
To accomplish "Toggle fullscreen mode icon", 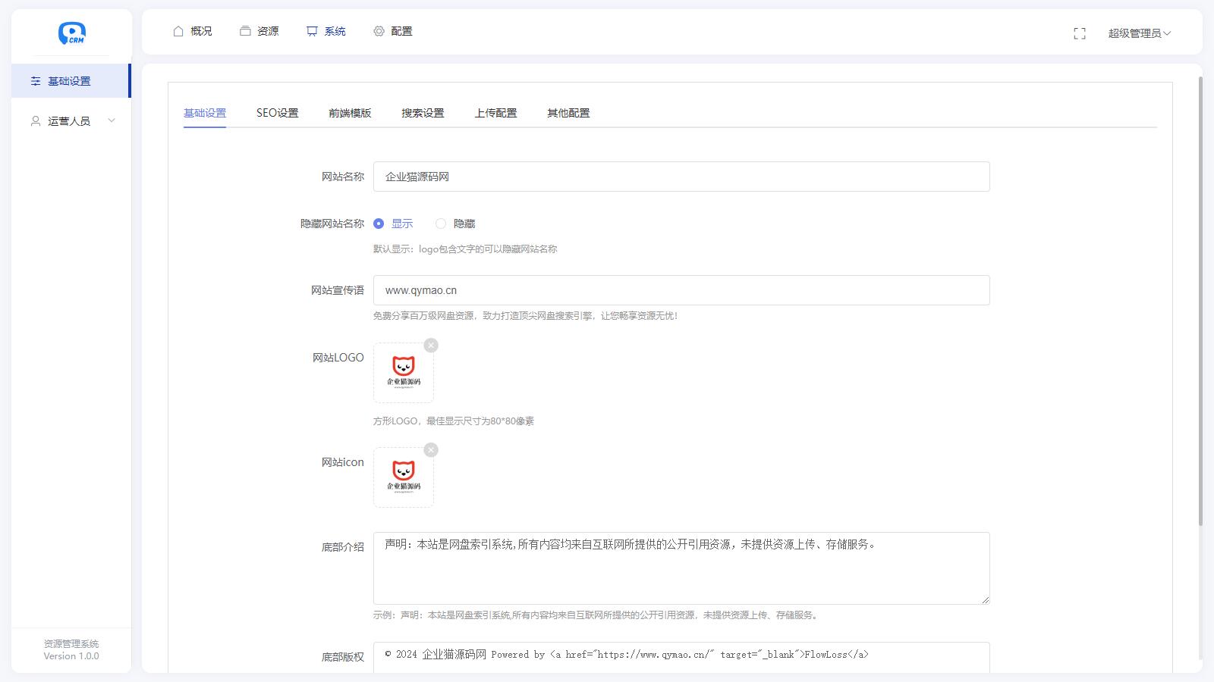I will [1080, 33].
